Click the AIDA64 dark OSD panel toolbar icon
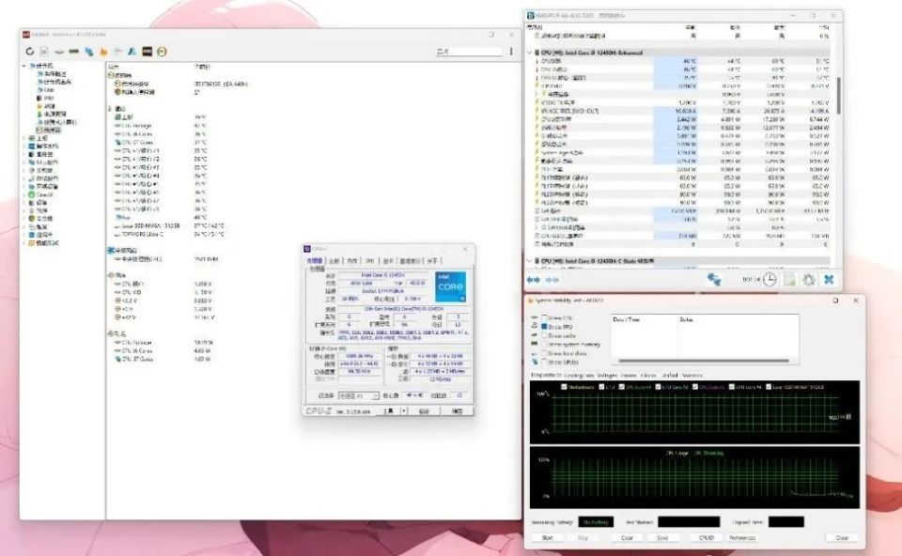This screenshot has height=556, width=902. [148, 51]
